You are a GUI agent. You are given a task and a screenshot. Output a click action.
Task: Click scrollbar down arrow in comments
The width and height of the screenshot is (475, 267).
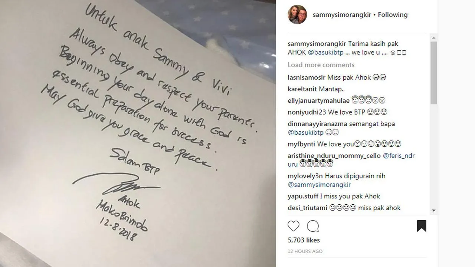click(x=433, y=211)
